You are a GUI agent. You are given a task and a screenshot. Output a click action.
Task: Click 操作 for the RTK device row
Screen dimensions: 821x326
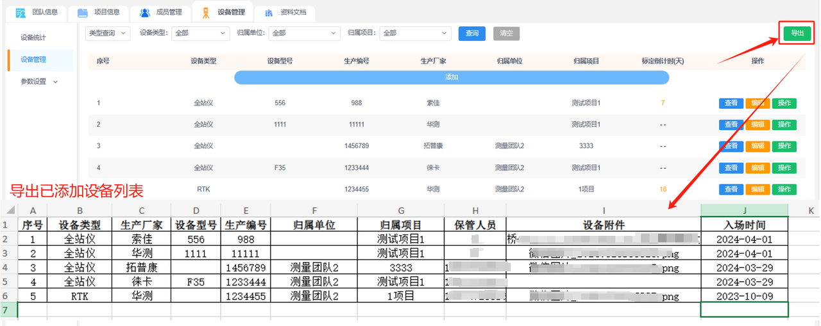(784, 189)
